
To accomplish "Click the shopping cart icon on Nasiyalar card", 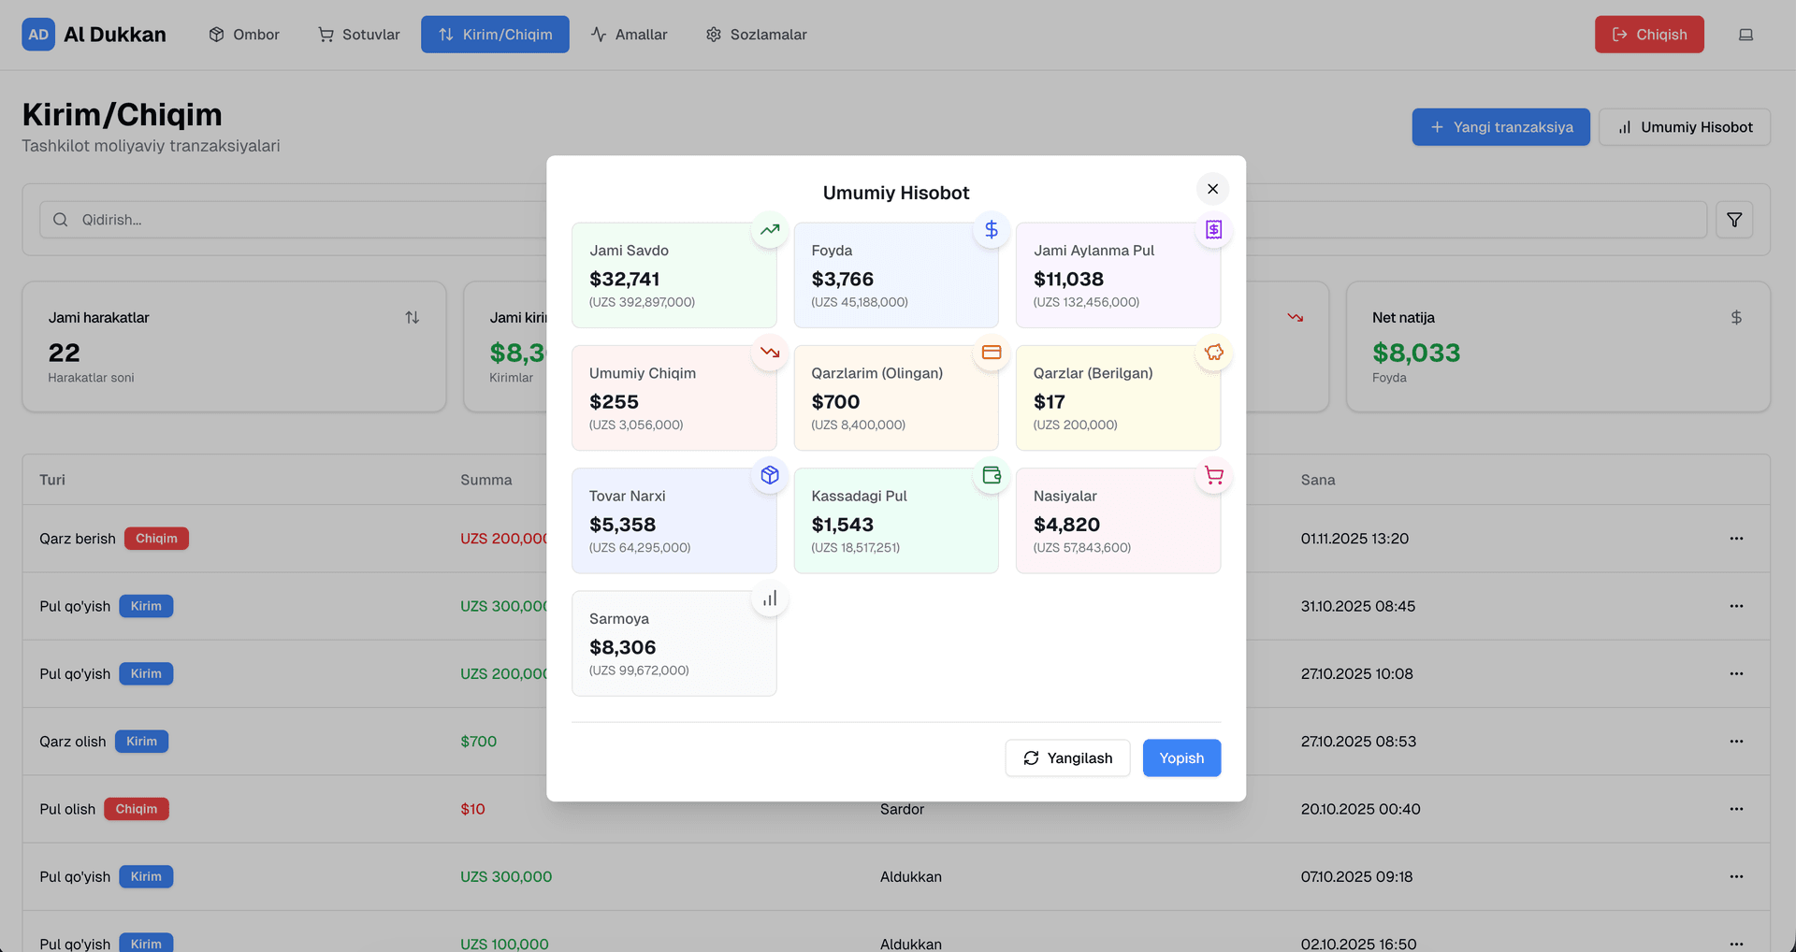I will click(1213, 475).
